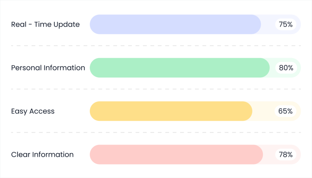Click pale red unfilled track before 78% badge

pos(269,155)
